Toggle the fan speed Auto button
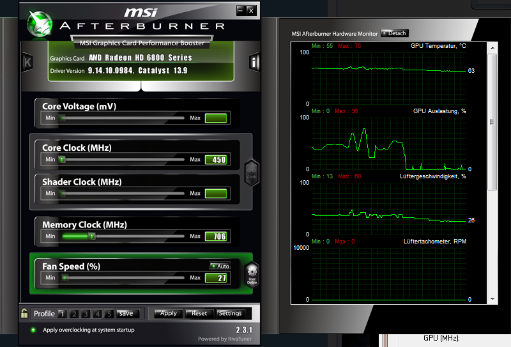The height and width of the screenshot is (347, 511). [220, 266]
